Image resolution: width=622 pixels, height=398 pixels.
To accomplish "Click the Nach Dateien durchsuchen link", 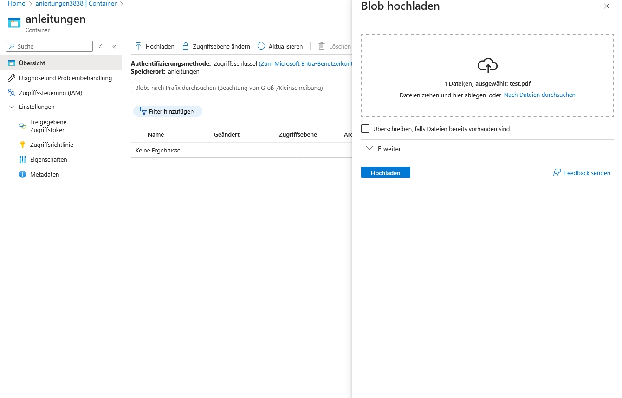I will tap(539, 95).
